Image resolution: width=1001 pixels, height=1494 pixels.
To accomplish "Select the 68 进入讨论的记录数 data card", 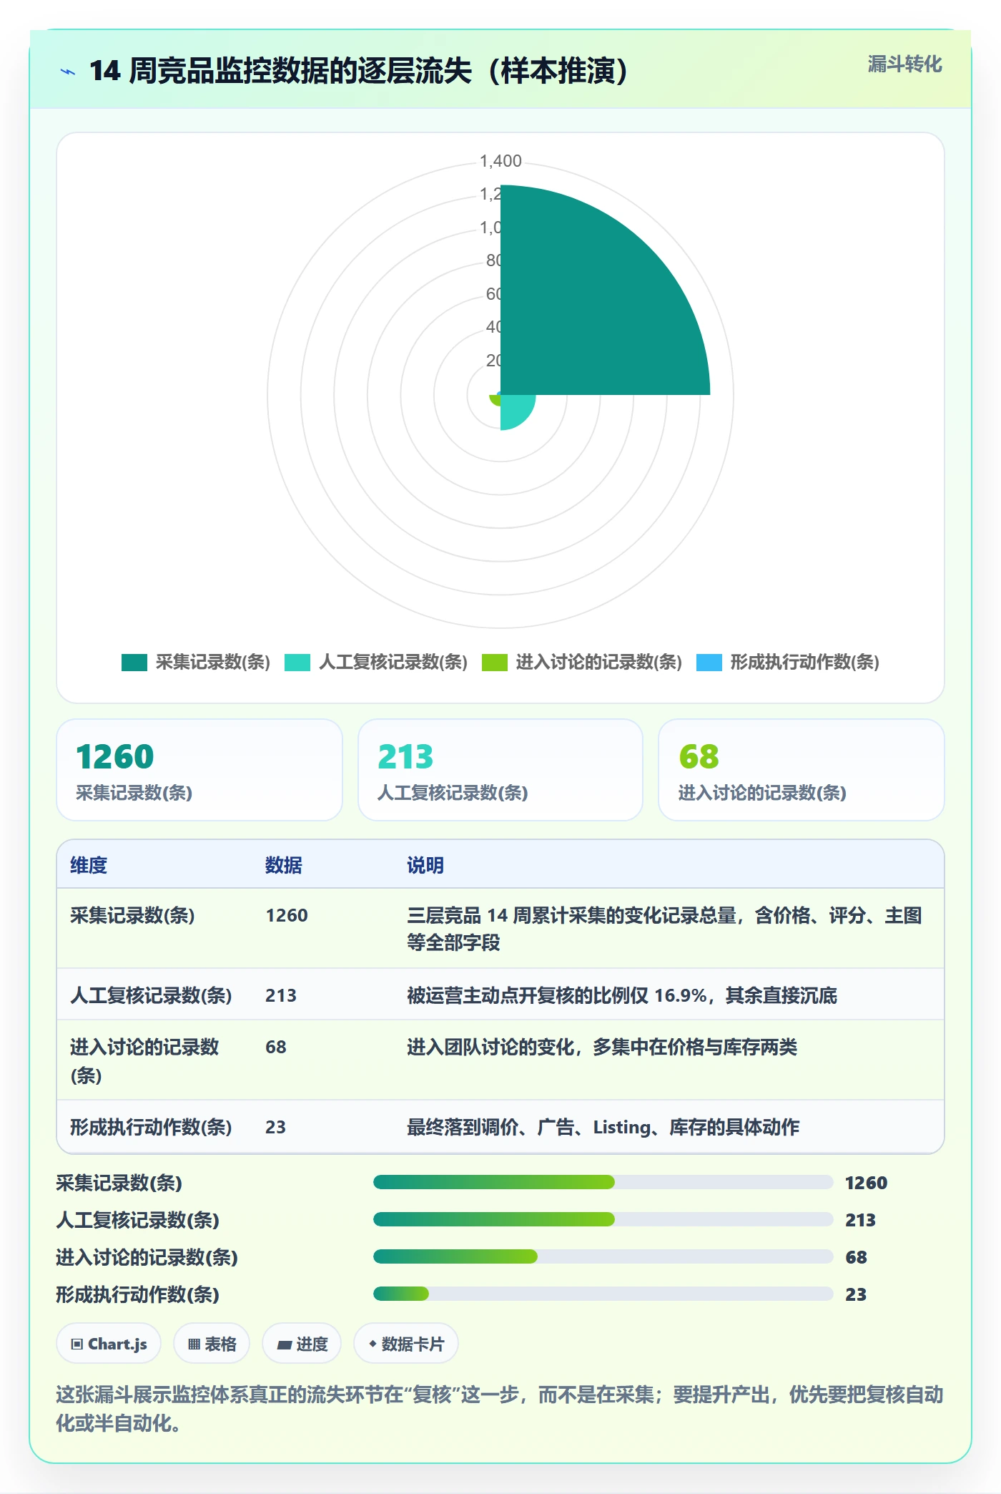I will 802,770.
